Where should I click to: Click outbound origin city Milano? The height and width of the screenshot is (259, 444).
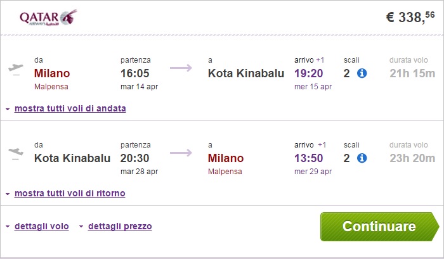[52, 73]
